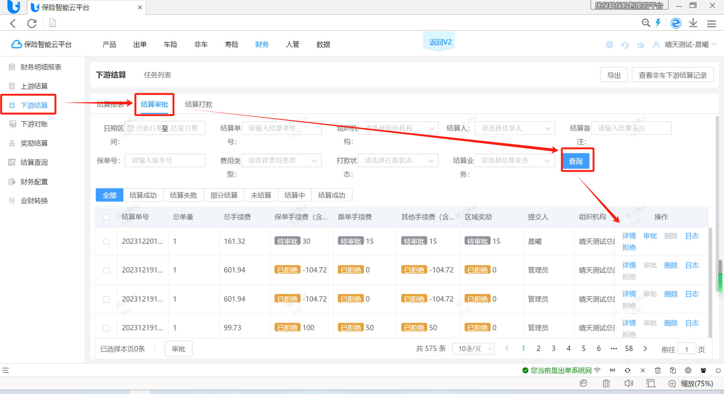Screen dimensions: 724x394
Task: Click 全部 status filter tab
Action: (x=109, y=195)
